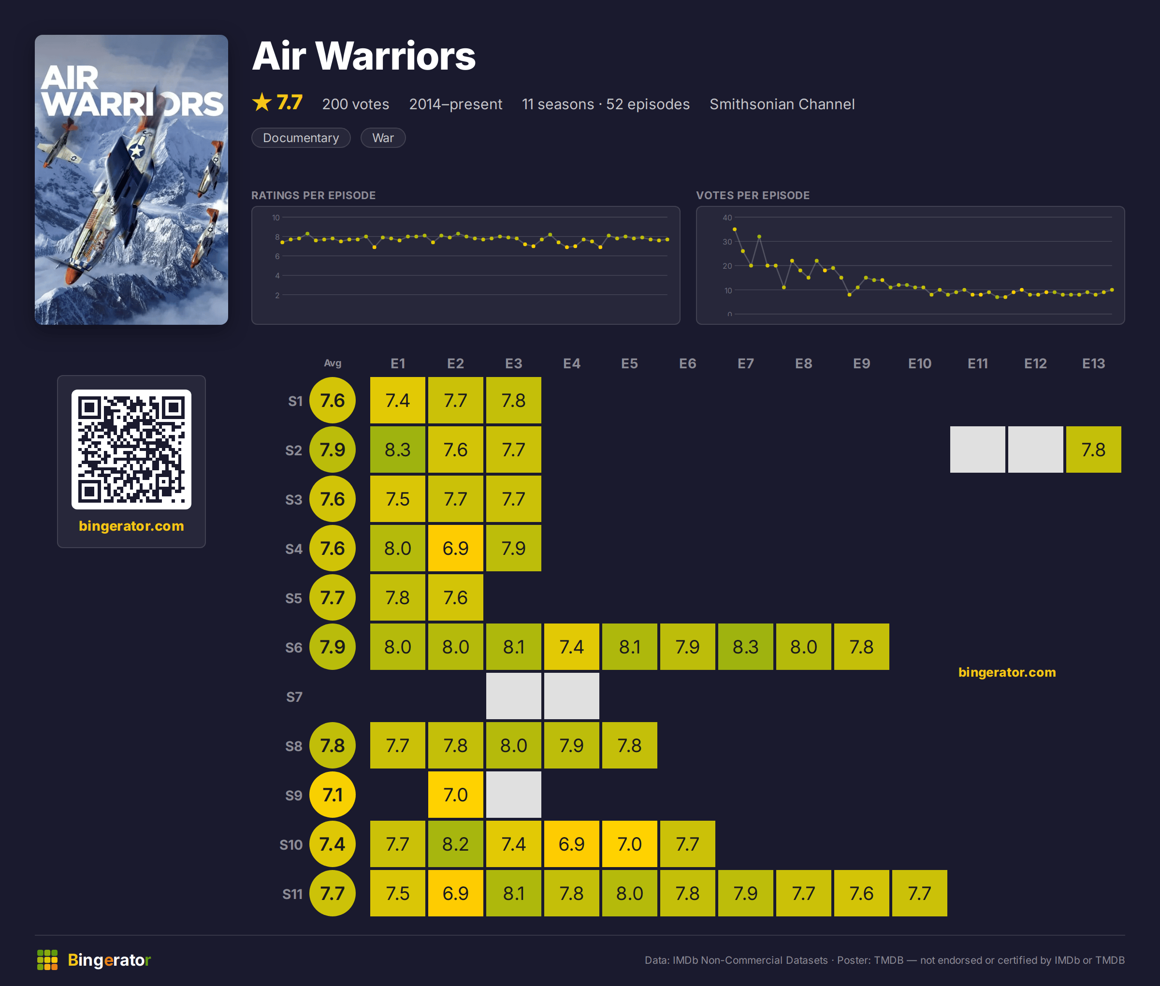Open the Air Warriors poster thumbnail
The image size is (1160, 986).
(x=131, y=179)
